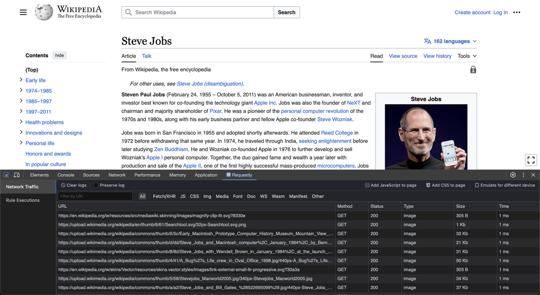Switch to the Elements DevTools tab
The height and width of the screenshot is (295, 540).
(x=40, y=175)
